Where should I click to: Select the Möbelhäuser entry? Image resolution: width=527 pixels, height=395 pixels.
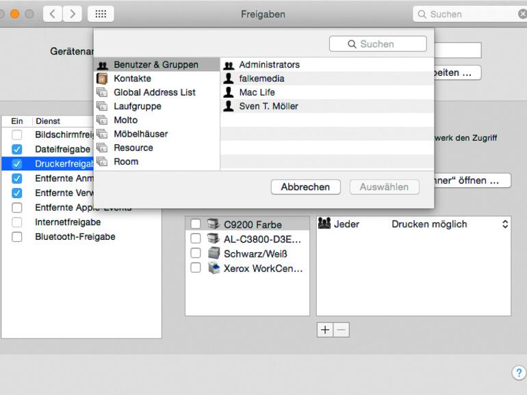click(157, 134)
